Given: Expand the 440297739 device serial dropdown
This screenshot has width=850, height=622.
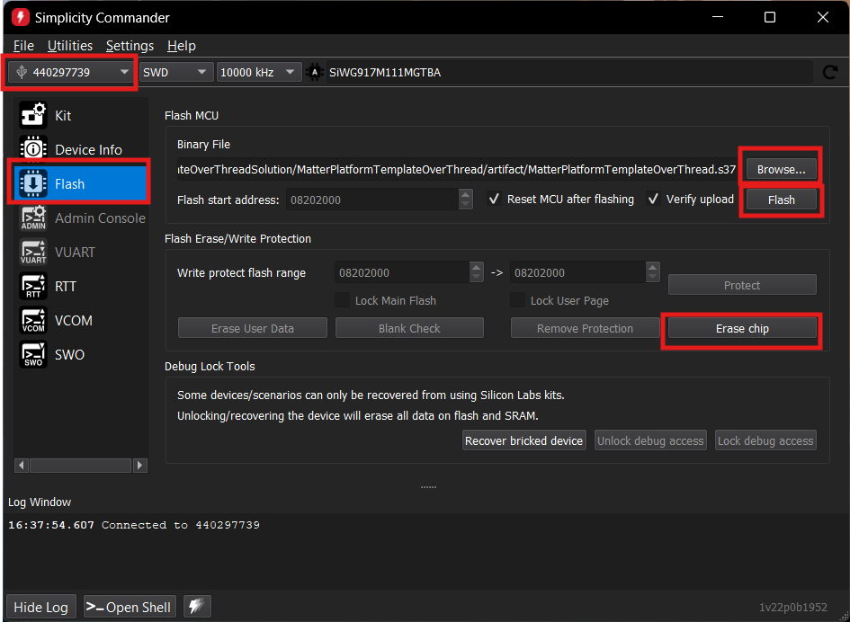Looking at the screenshot, I should point(72,72).
